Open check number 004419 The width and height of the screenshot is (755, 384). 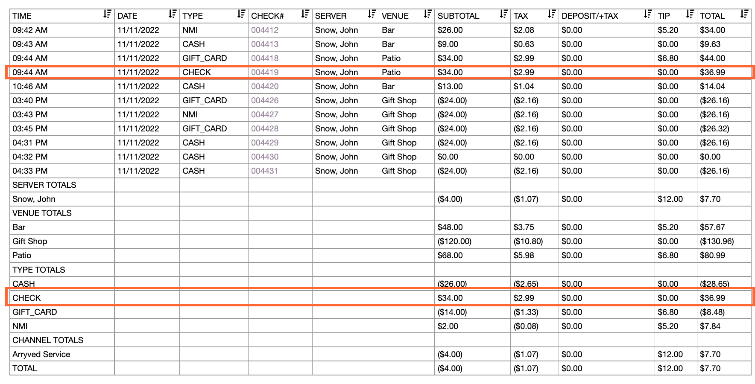[x=265, y=72]
